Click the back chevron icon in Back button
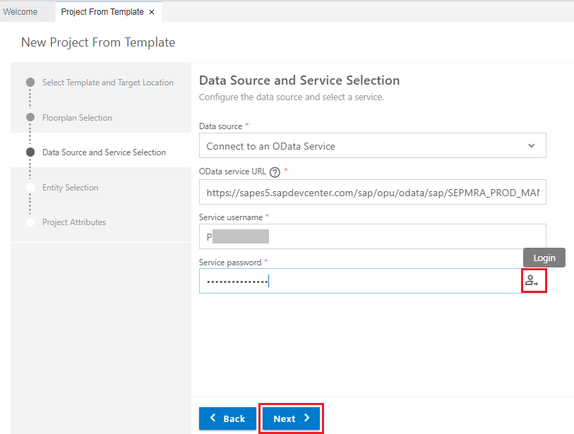 click(x=213, y=418)
